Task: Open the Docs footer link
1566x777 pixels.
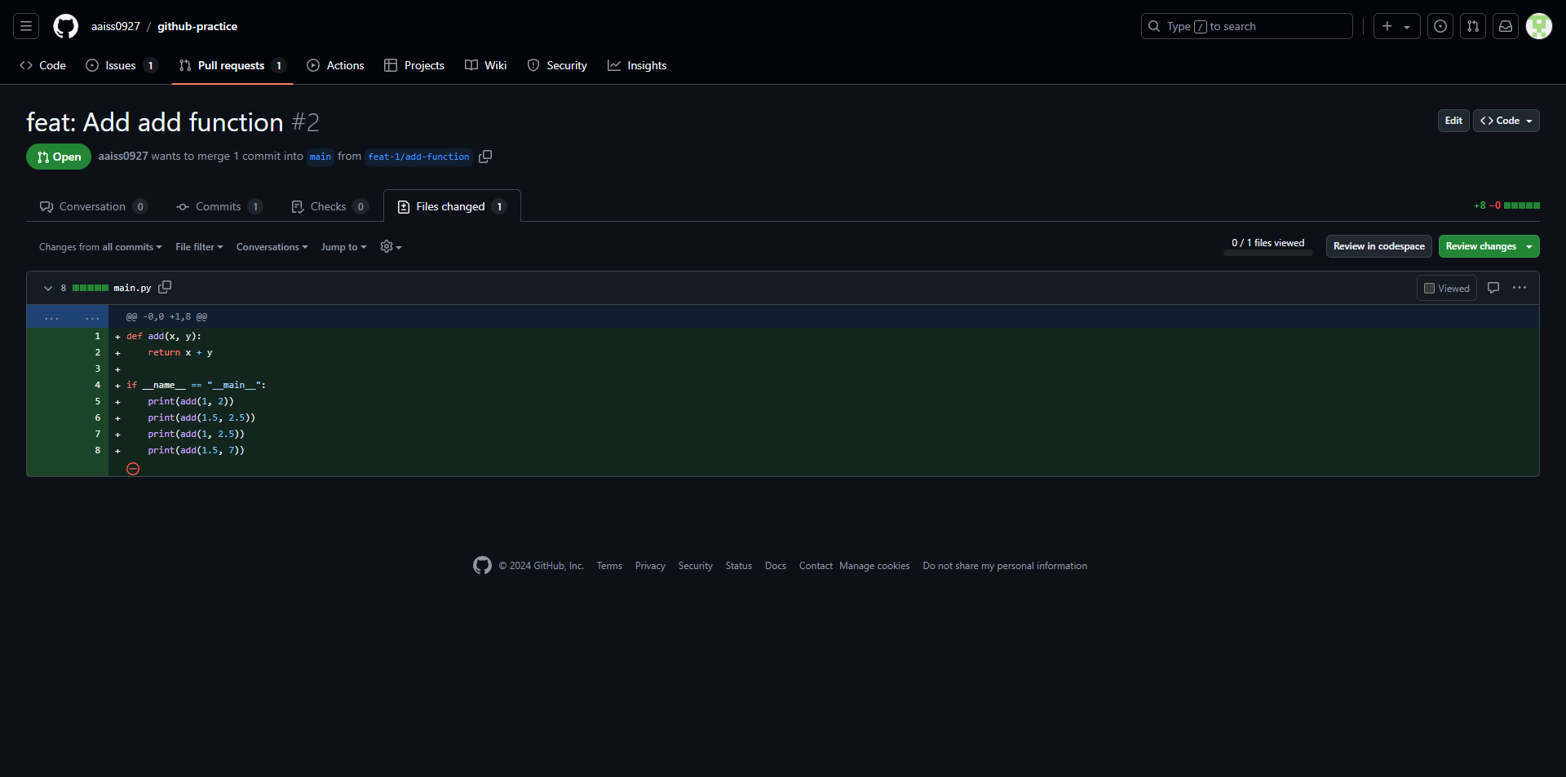Action: 776,566
